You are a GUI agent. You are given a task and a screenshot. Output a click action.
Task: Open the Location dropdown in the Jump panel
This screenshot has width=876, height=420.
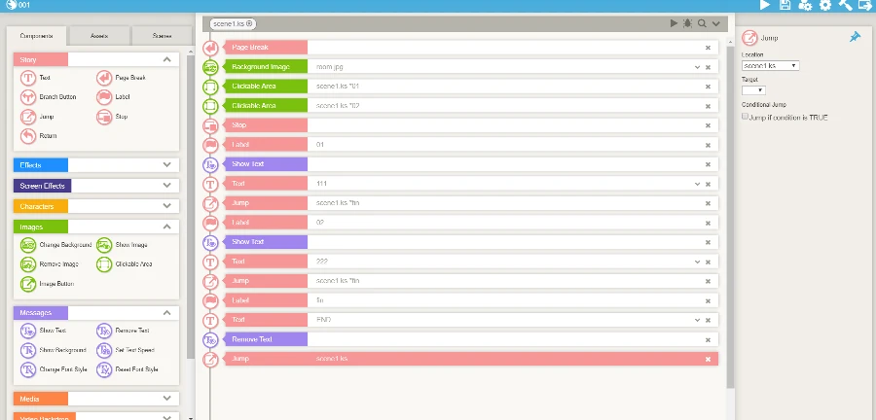pyautogui.click(x=770, y=65)
